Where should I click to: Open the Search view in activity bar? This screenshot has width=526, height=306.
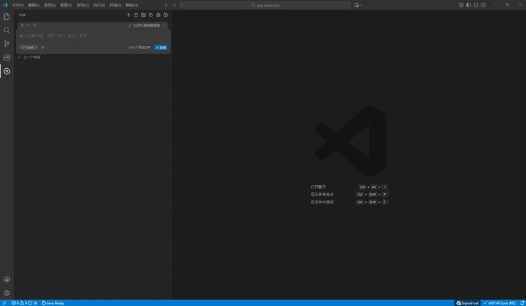7,30
